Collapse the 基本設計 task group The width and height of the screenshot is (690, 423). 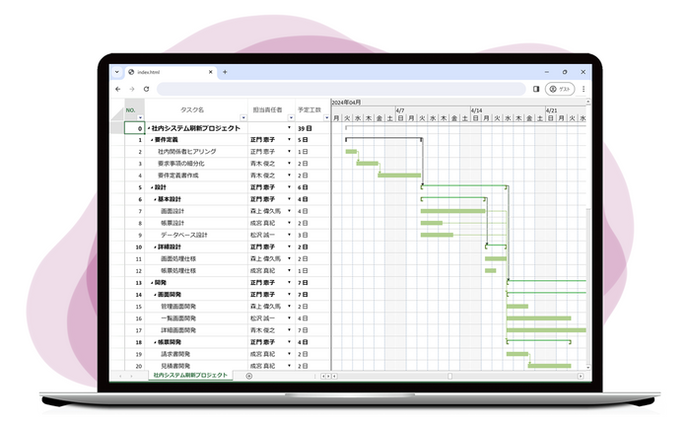pos(155,199)
